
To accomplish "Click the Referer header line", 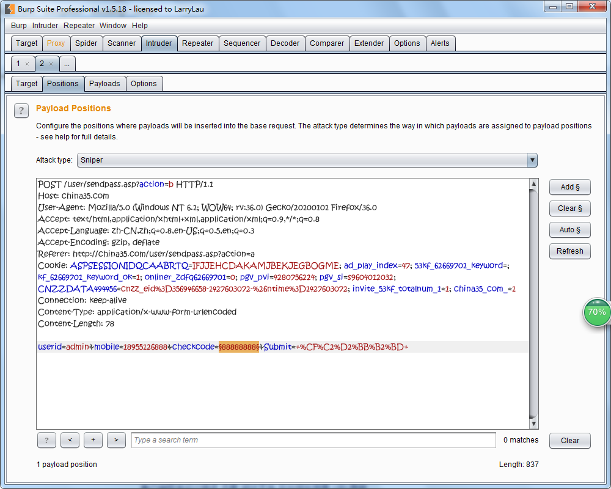I will [x=146, y=254].
